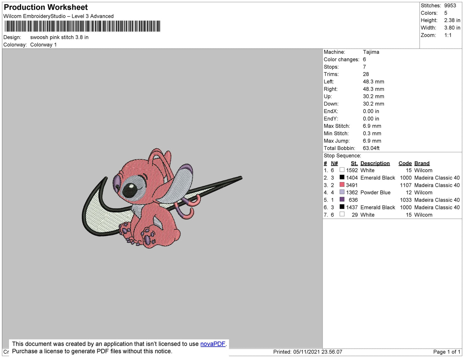Viewport: 464px width, 358px height.
Task: Click the purple swatch for code 1033
Action: (342, 199)
